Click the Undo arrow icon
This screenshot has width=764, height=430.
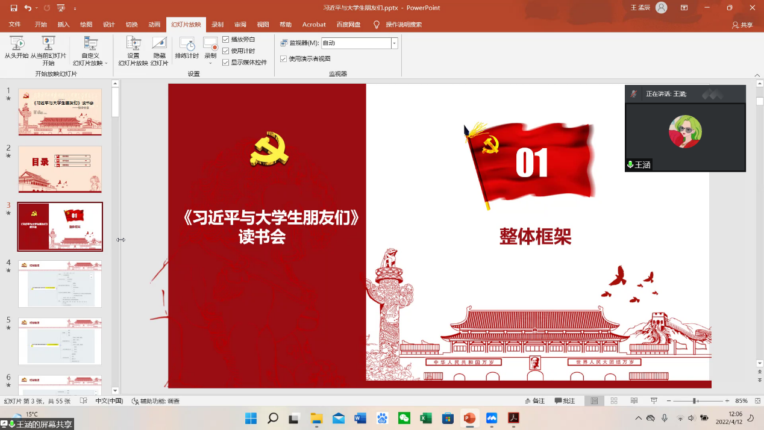click(x=28, y=8)
